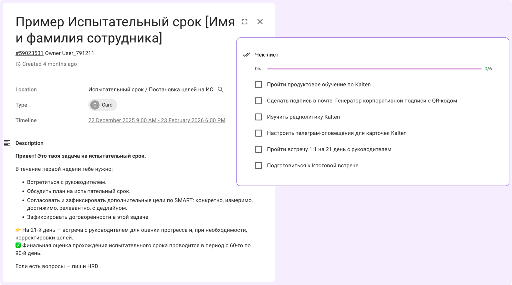Complete 'Пройти встречу 1:1 на 21 день'
This screenshot has width=512, height=285.
[x=258, y=149]
